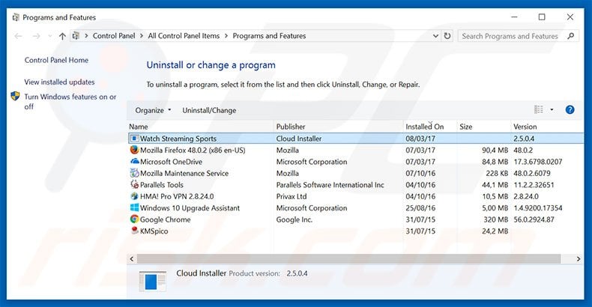Refresh the Programs and Features list
Viewport: 592px width, 307px height.
[x=447, y=36]
